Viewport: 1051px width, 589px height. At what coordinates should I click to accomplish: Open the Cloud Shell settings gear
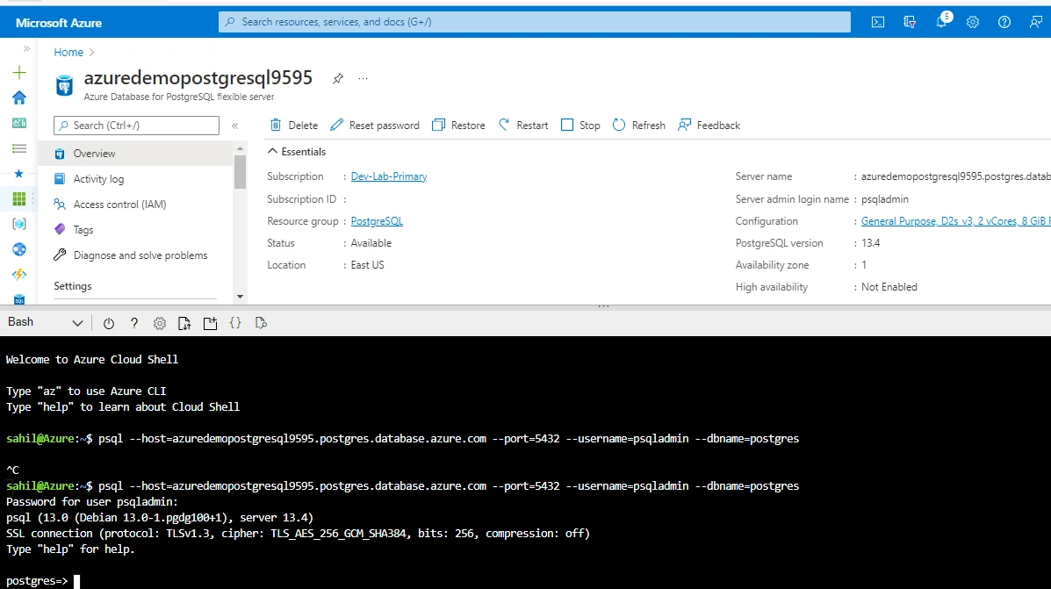159,322
